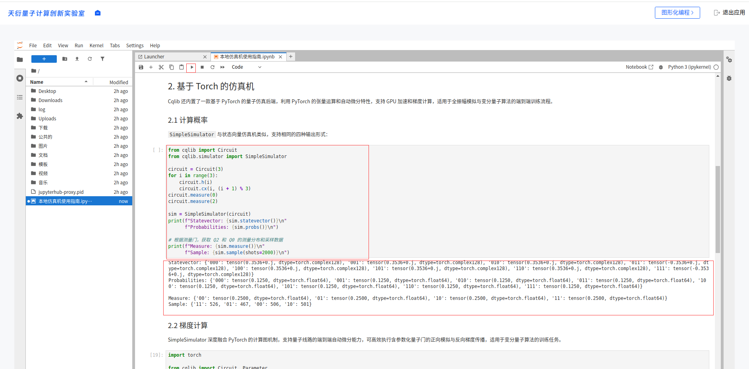The image size is (749, 369).
Task: Click into the SimpleSimulator code cell
Action: pyautogui.click(x=437, y=201)
